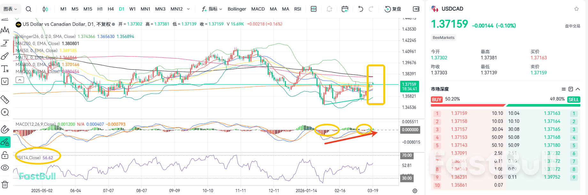Select the RSI(14,Close) legend

28,158
